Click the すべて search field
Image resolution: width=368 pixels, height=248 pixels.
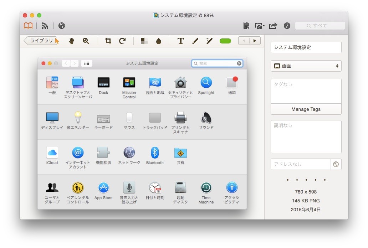click(320, 26)
